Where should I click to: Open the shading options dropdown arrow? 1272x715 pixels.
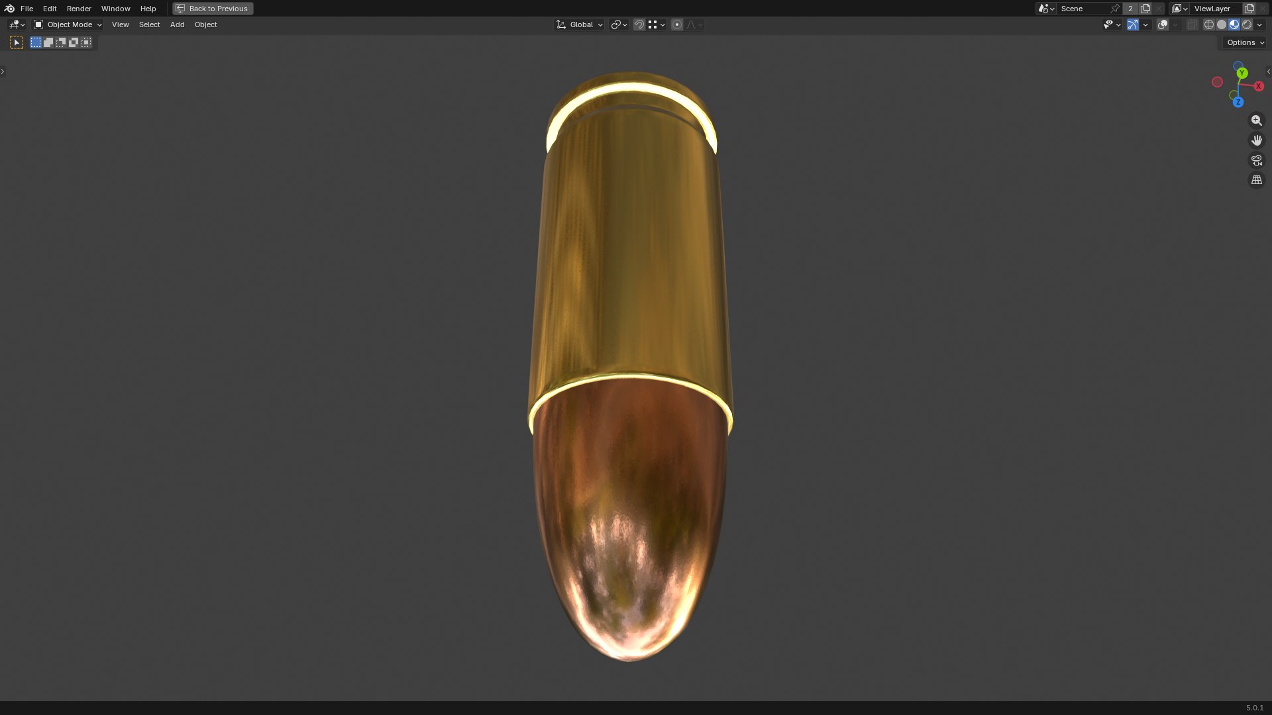1259,24
